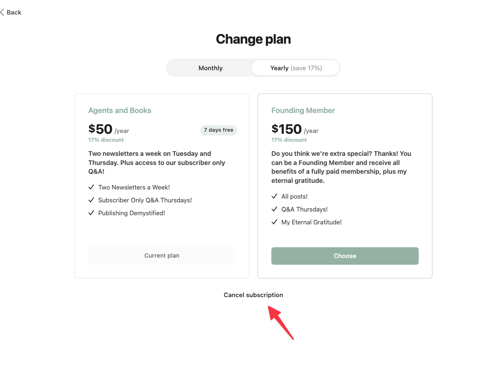The image size is (494, 369).
Task: Click the 7 days free badge
Action: pos(218,130)
